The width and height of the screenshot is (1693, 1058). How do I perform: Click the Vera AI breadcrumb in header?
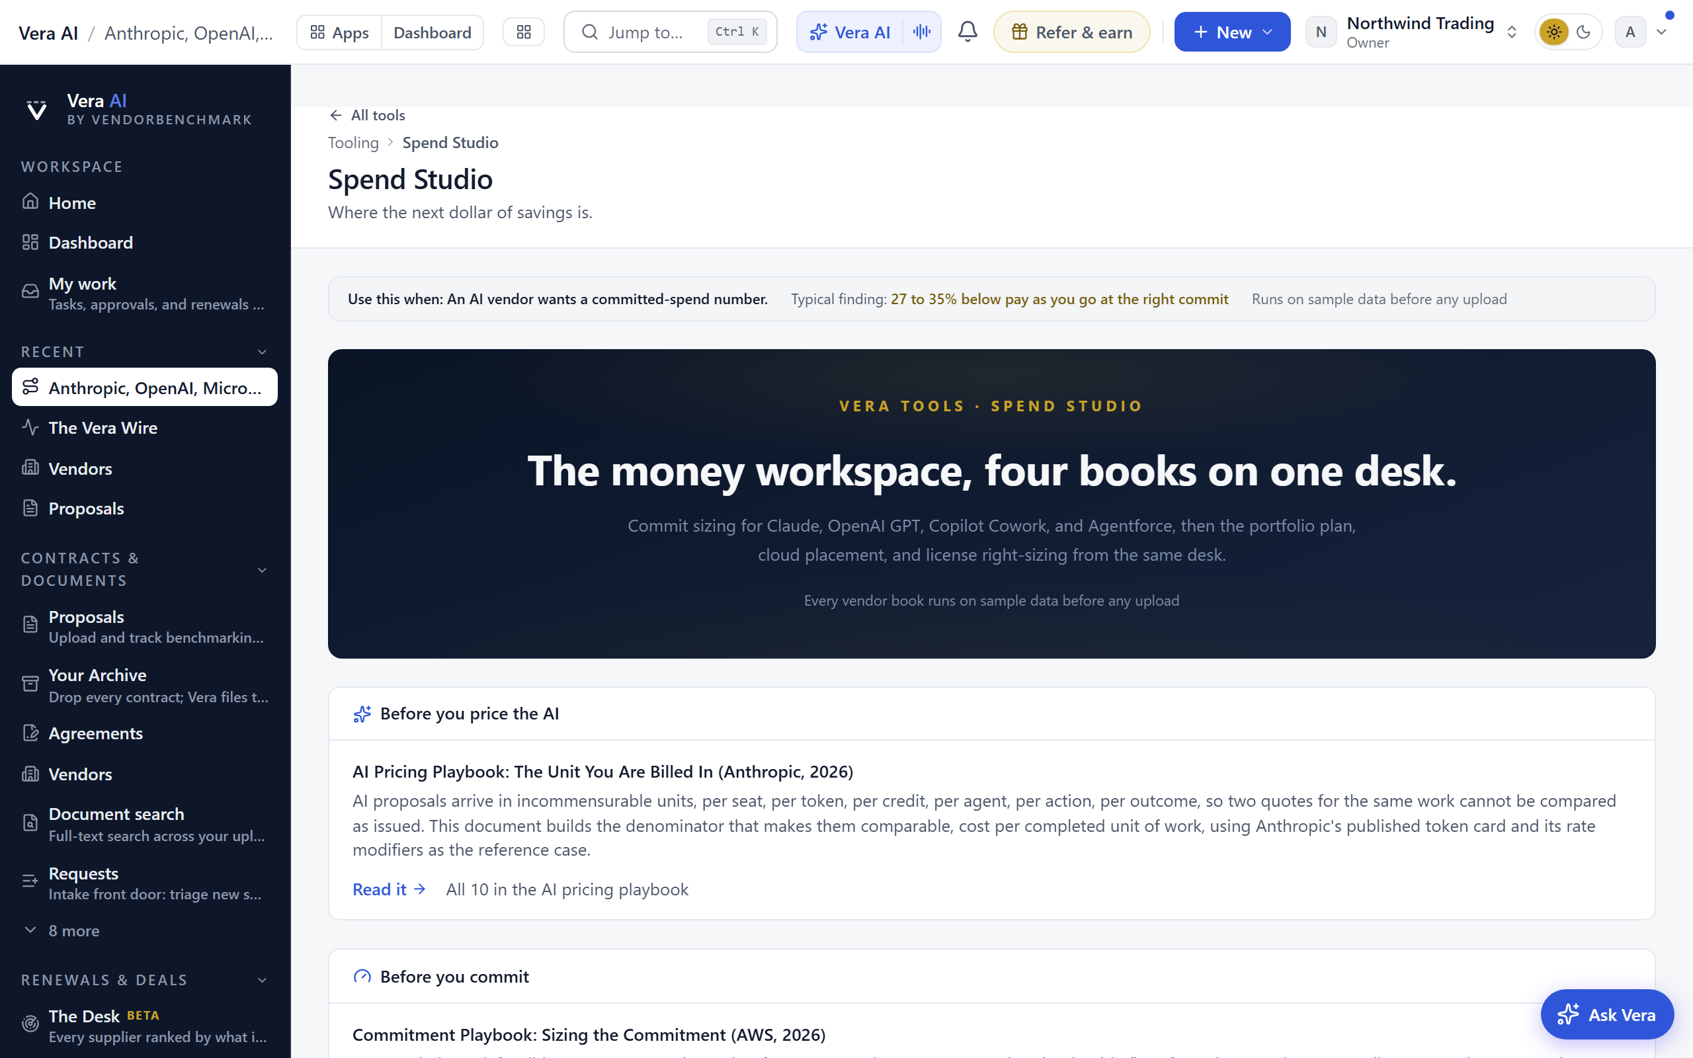[48, 33]
